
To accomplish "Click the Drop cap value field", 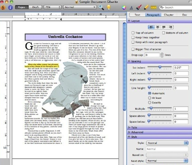I will click(152, 55).
